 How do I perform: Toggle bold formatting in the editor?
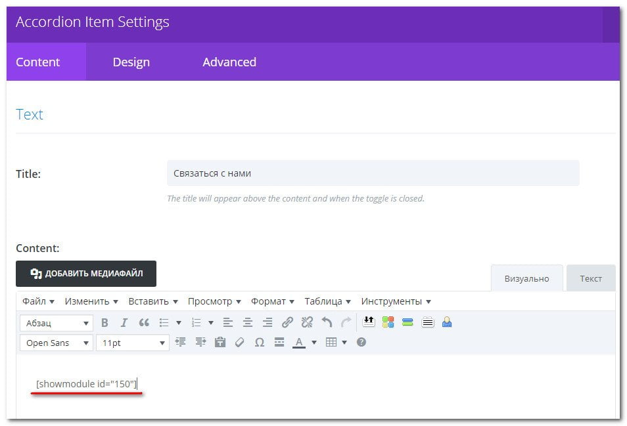tap(104, 323)
